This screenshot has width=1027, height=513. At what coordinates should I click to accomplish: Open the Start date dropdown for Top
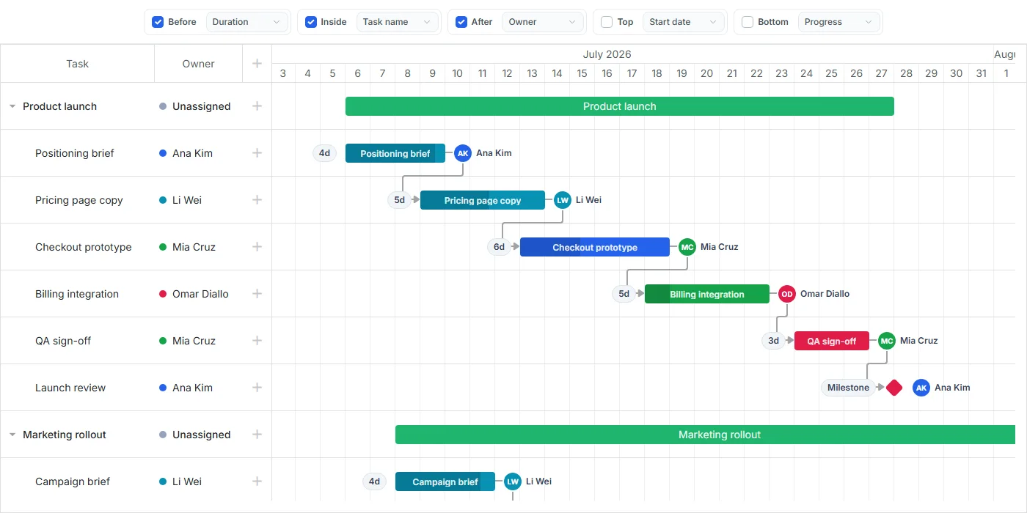tap(684, 22)
